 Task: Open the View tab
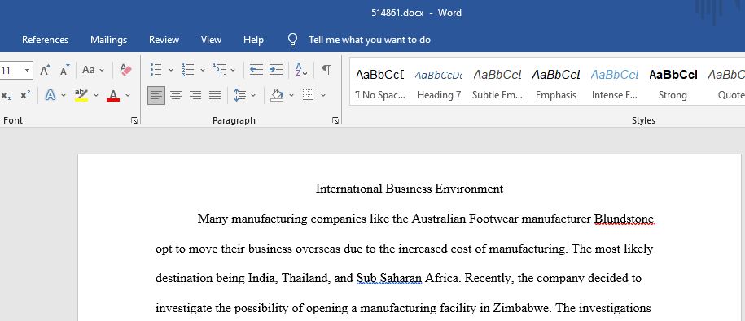[x=211, y=40]
